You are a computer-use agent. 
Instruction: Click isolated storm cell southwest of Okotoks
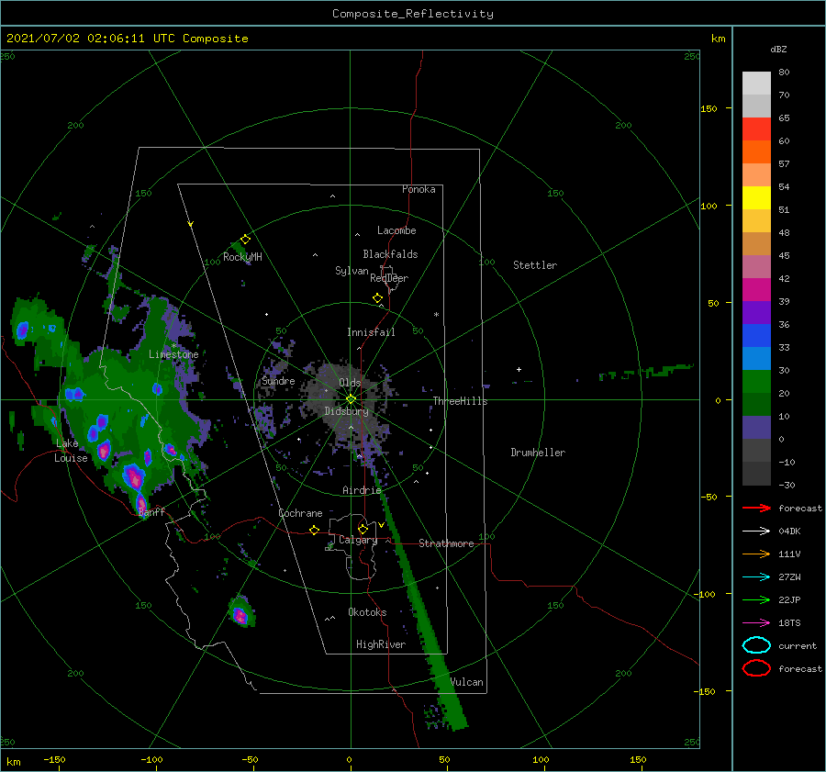coord(241,613)
